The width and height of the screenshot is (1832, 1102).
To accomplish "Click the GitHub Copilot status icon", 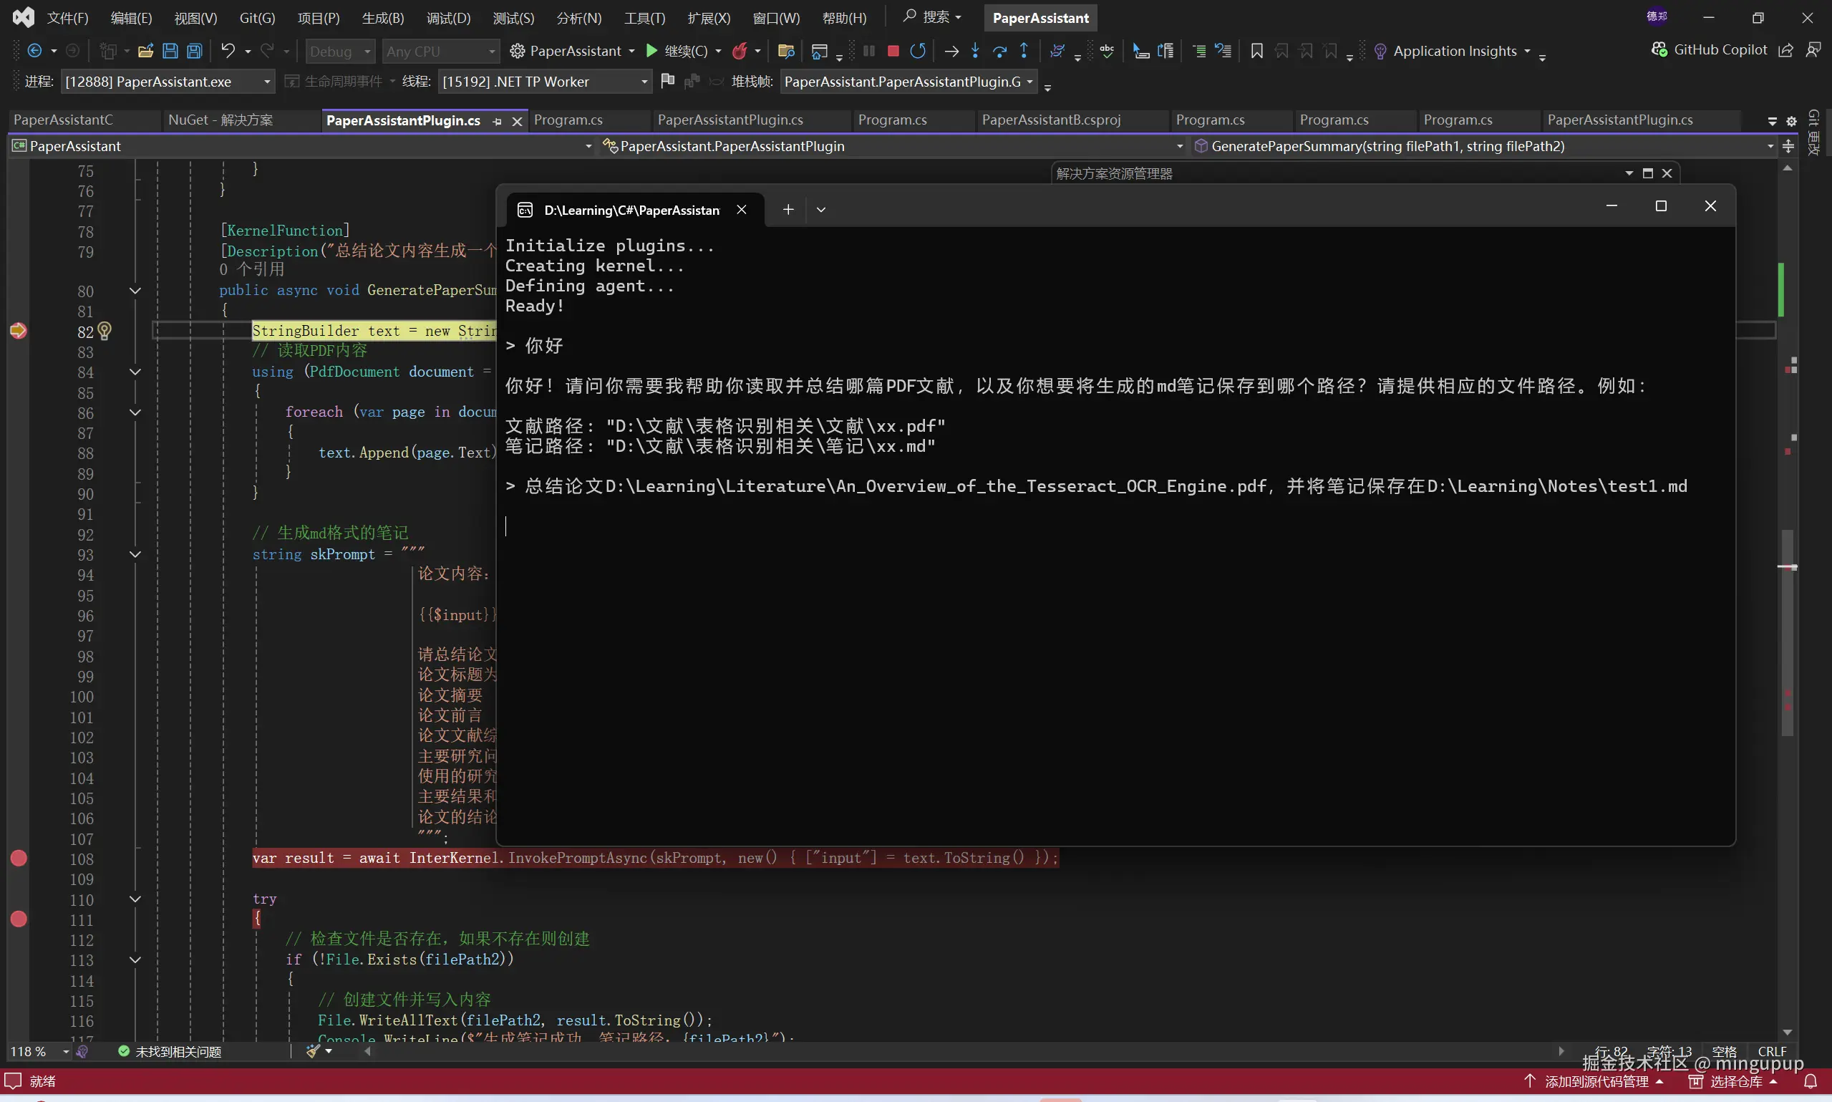I will pyautogui.click(x=1659, y=49).
